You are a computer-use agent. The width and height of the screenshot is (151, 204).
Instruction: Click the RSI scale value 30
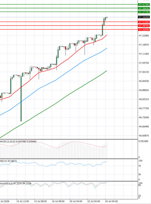tap(140, 174)
